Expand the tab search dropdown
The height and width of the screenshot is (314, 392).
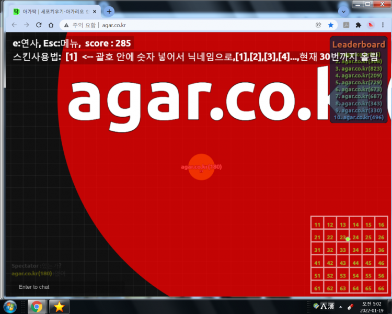click(343, 12)
